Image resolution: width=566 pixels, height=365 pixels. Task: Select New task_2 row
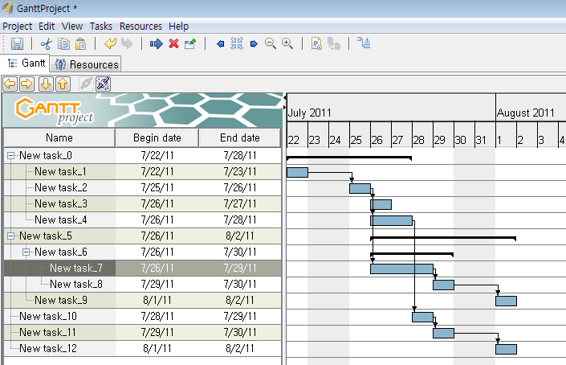tap(143, 187)
